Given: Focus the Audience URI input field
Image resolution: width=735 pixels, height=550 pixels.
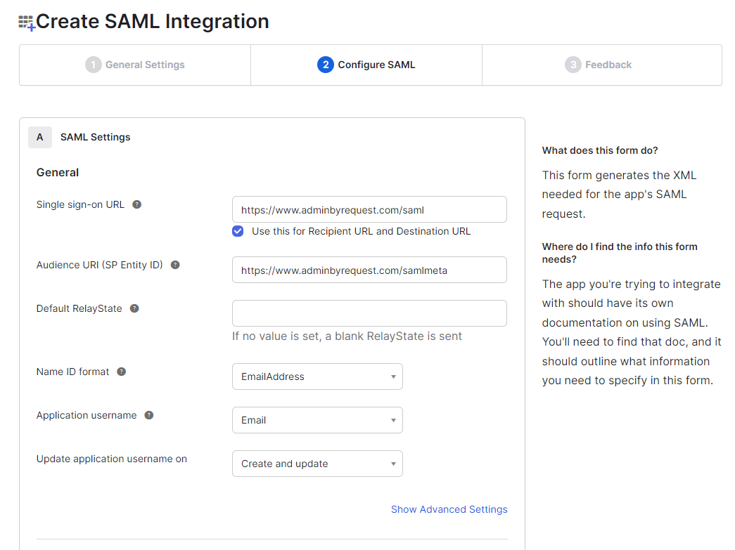Looking at the screenshot, I should click(x=369, y=270).
